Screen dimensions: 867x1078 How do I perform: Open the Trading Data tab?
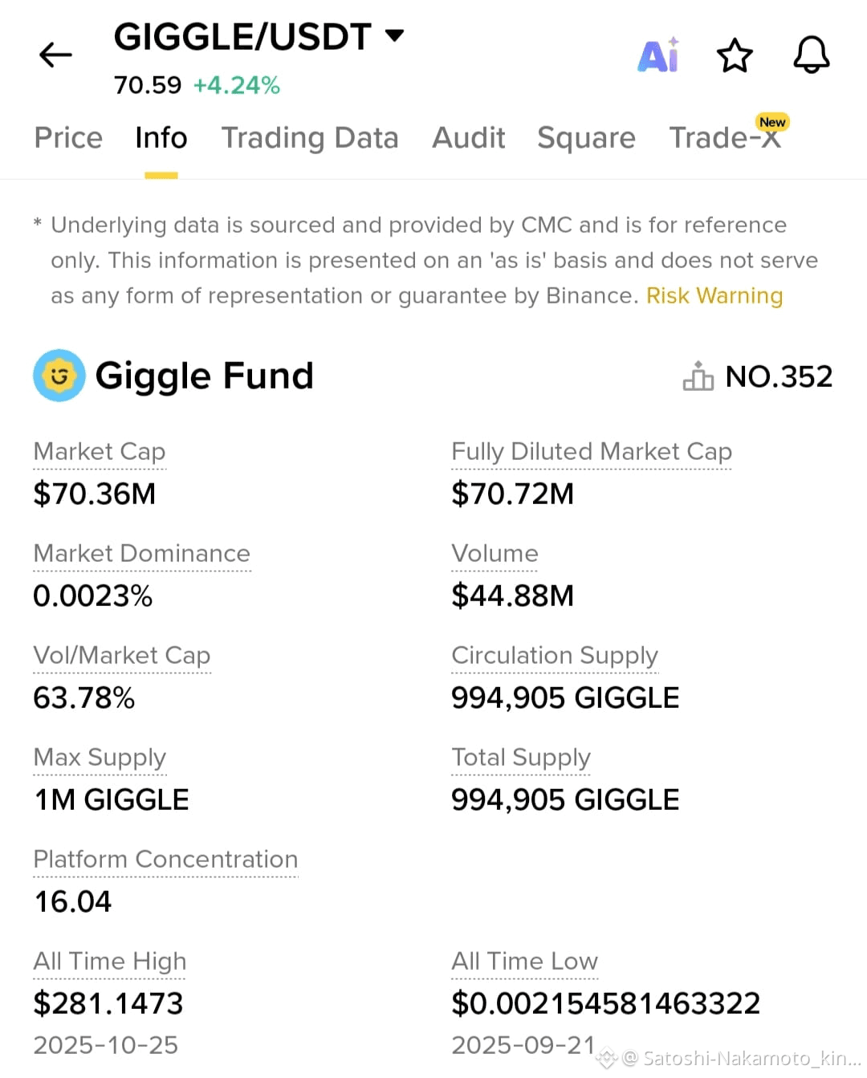pos(310,137)
